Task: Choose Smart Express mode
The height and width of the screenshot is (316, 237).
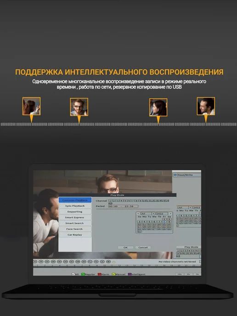Action: pyautogui.click(x=75, y=217)
